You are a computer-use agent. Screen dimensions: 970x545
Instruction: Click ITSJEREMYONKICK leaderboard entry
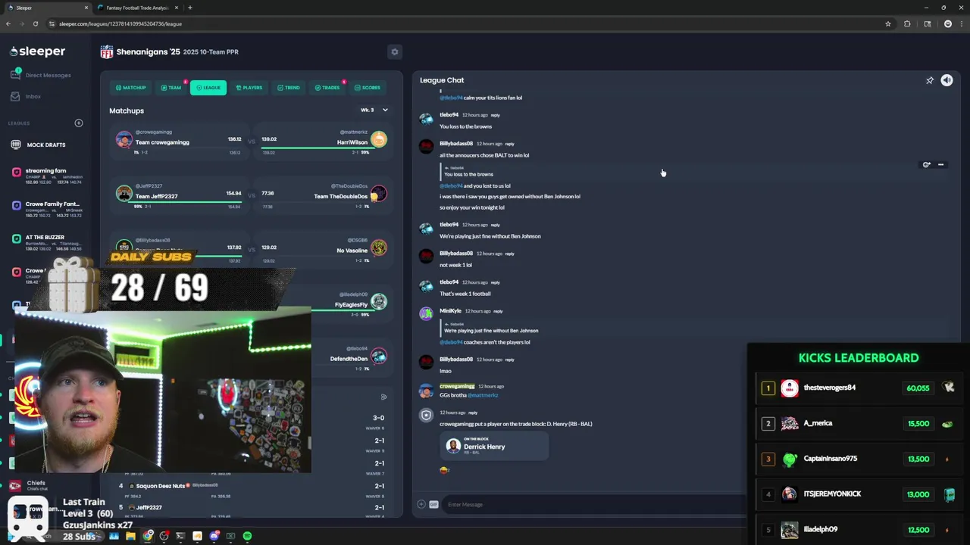pyautogui.click(x=832, y=494)
